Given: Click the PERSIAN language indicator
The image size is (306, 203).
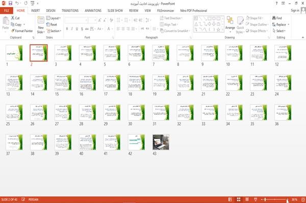Looking at the screenshot, I should pyautogui.click(x=33, y=199).
